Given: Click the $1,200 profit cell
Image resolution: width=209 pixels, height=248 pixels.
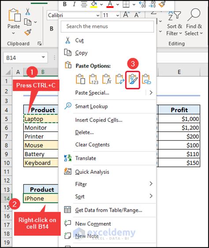Looking at the screenshot, I should 179,128.
